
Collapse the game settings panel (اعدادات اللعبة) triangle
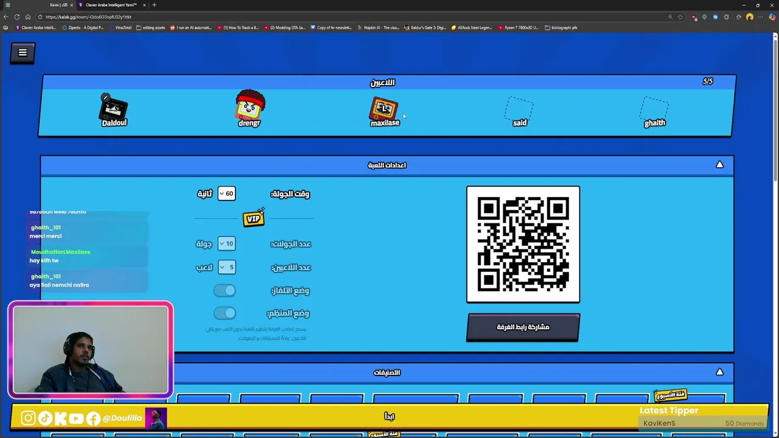point(719,164)
